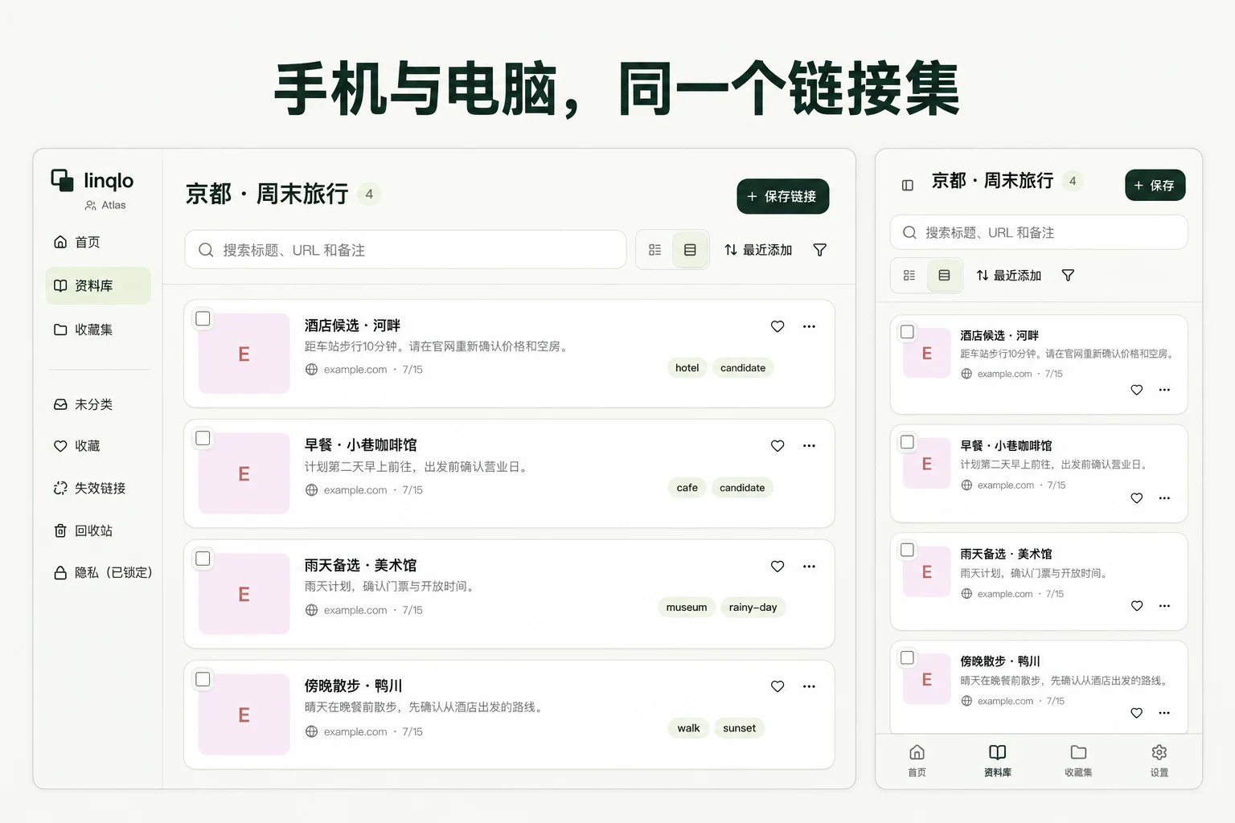Select the desktop 早餐·小巷咖啡馆 checkbox
Viewport: 1235px width, 823px height.
click(203, 438)
